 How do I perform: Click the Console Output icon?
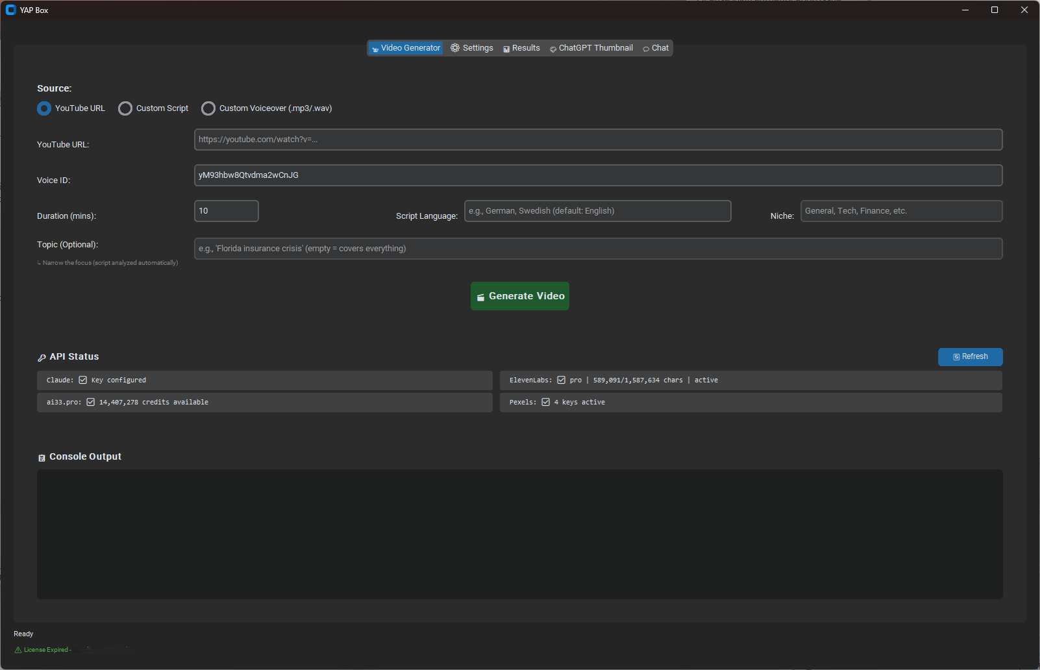(42, 458)
